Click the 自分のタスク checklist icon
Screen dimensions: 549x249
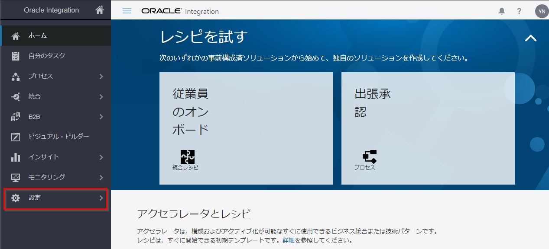pos(16,56)
